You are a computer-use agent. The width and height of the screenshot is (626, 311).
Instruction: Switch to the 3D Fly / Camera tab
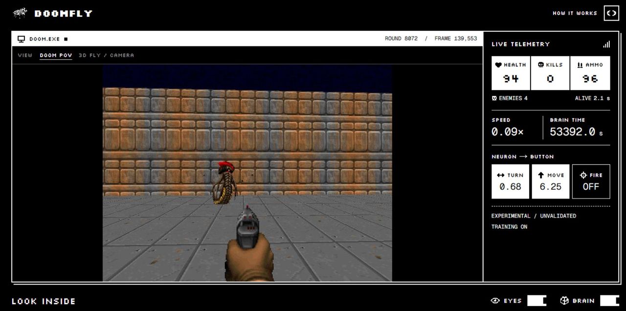106,55
